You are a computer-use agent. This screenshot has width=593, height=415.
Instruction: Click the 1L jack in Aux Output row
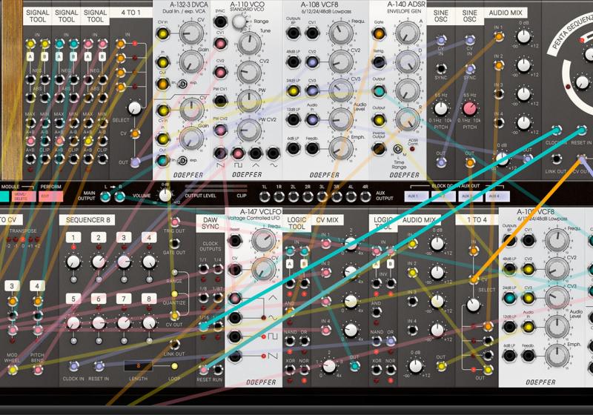click(265, 196)
